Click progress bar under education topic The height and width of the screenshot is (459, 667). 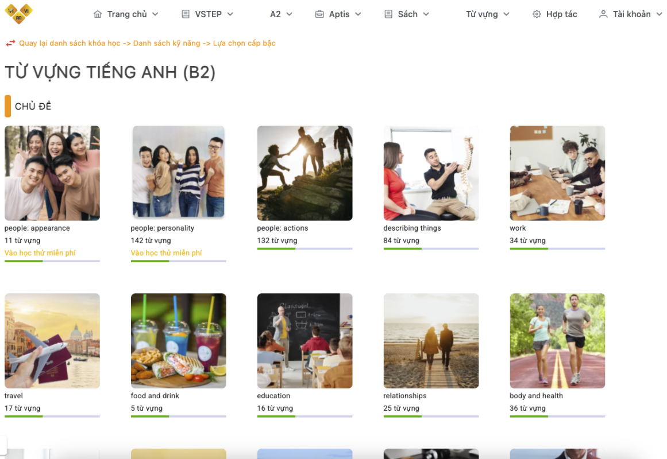305,417
